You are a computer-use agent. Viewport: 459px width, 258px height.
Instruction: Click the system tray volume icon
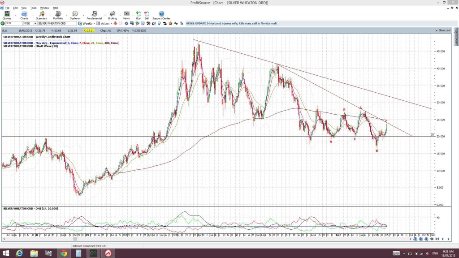pos(427,254)
